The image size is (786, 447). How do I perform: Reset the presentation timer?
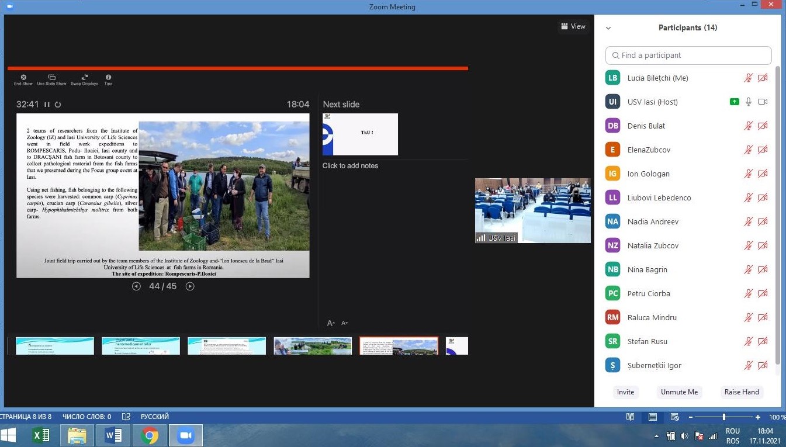(58, 105)
